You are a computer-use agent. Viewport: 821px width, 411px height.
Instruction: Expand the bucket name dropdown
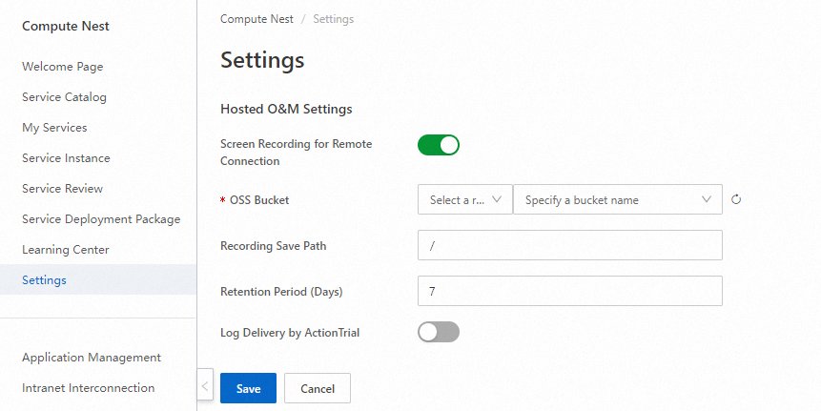[x=617, y=200]
